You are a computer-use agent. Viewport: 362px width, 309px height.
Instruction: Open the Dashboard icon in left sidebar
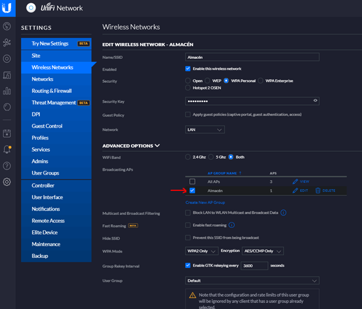(7, 26)
